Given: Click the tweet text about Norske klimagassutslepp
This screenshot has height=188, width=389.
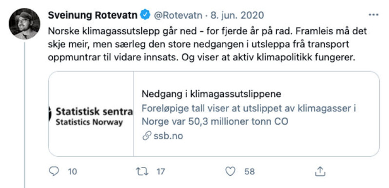Looking at the screenshot, I should click(203, 44).
